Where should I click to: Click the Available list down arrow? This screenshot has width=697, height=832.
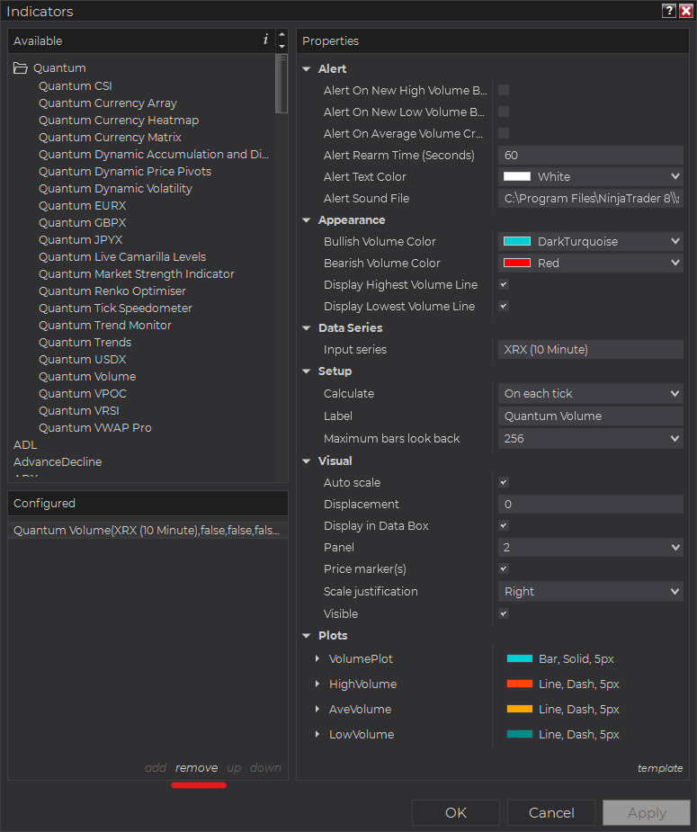tap(282, 47)
